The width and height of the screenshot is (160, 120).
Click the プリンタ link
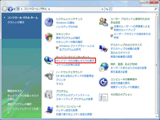(61, 80)
